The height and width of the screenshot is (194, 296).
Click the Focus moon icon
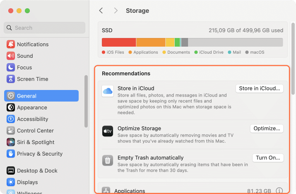(11, 67)
